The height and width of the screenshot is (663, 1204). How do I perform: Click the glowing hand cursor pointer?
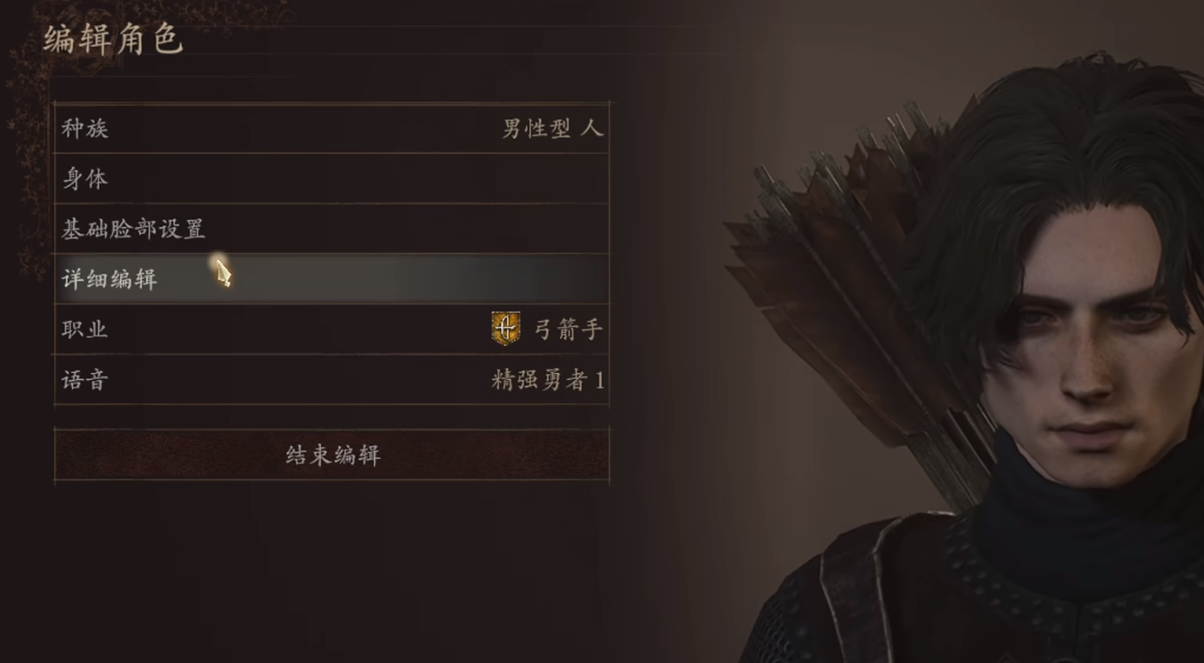[221, 271]
